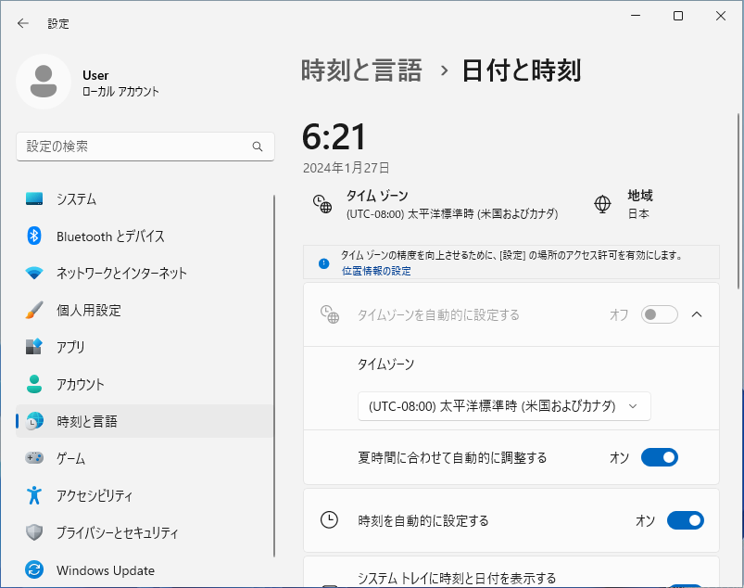Open 位置情報の設定 link
The height and width of the screenshot is (588, 744).
click(x=376, y=271)
